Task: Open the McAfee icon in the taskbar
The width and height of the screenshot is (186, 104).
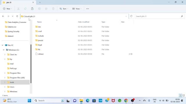Action: click(113, 101)
